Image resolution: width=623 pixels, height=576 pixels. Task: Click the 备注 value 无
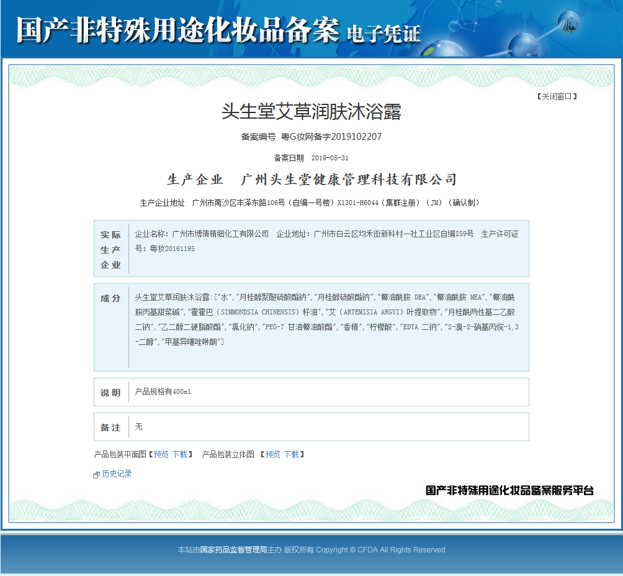[x=138, y=427]
